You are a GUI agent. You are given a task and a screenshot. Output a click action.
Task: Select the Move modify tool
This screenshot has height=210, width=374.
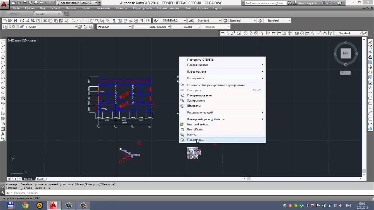[370, 67]
